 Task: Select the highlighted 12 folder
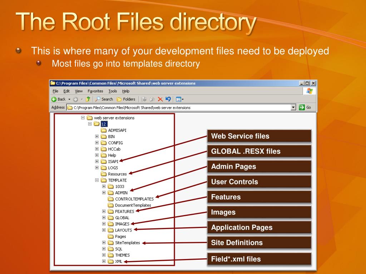pos(104,124)
